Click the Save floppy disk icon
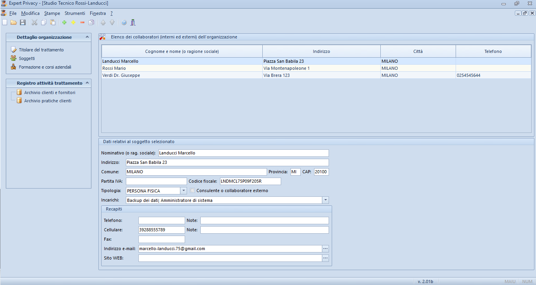Screen dimensions: 536x285 pos(23,23)
